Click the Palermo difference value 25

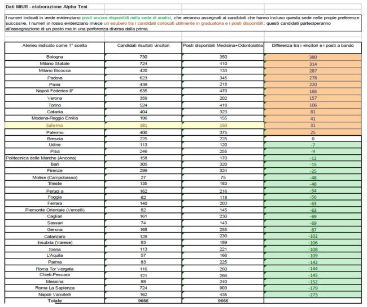coord(313,132)
